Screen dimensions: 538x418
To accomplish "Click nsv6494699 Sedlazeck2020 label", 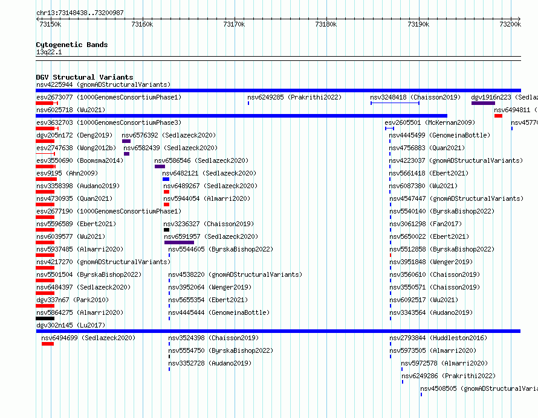I will 88,338.
